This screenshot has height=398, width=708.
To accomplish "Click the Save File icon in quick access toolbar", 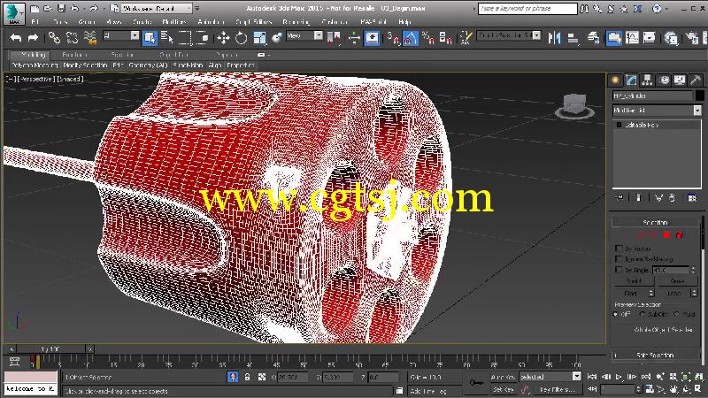I will (x=61, y=9).
